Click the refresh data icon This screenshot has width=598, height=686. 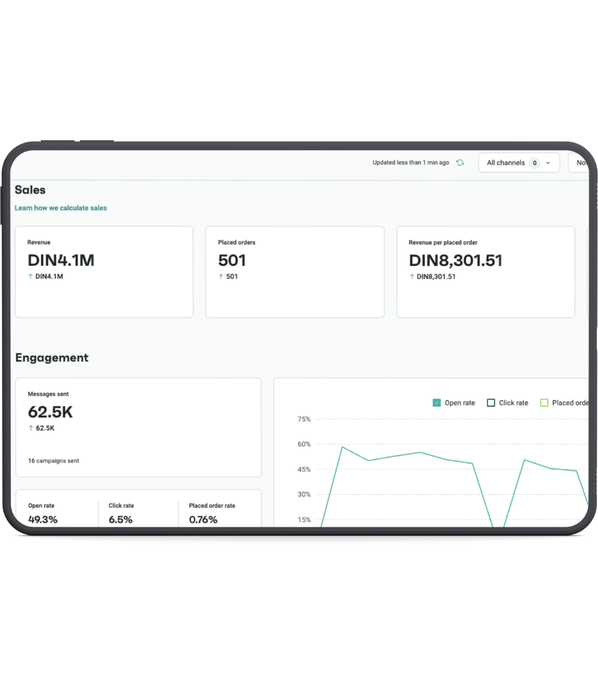point(460,163)
